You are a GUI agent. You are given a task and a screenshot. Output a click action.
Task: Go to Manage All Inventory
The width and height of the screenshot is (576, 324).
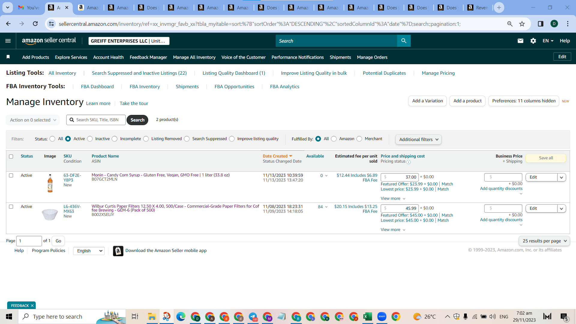tap(194, 57)
